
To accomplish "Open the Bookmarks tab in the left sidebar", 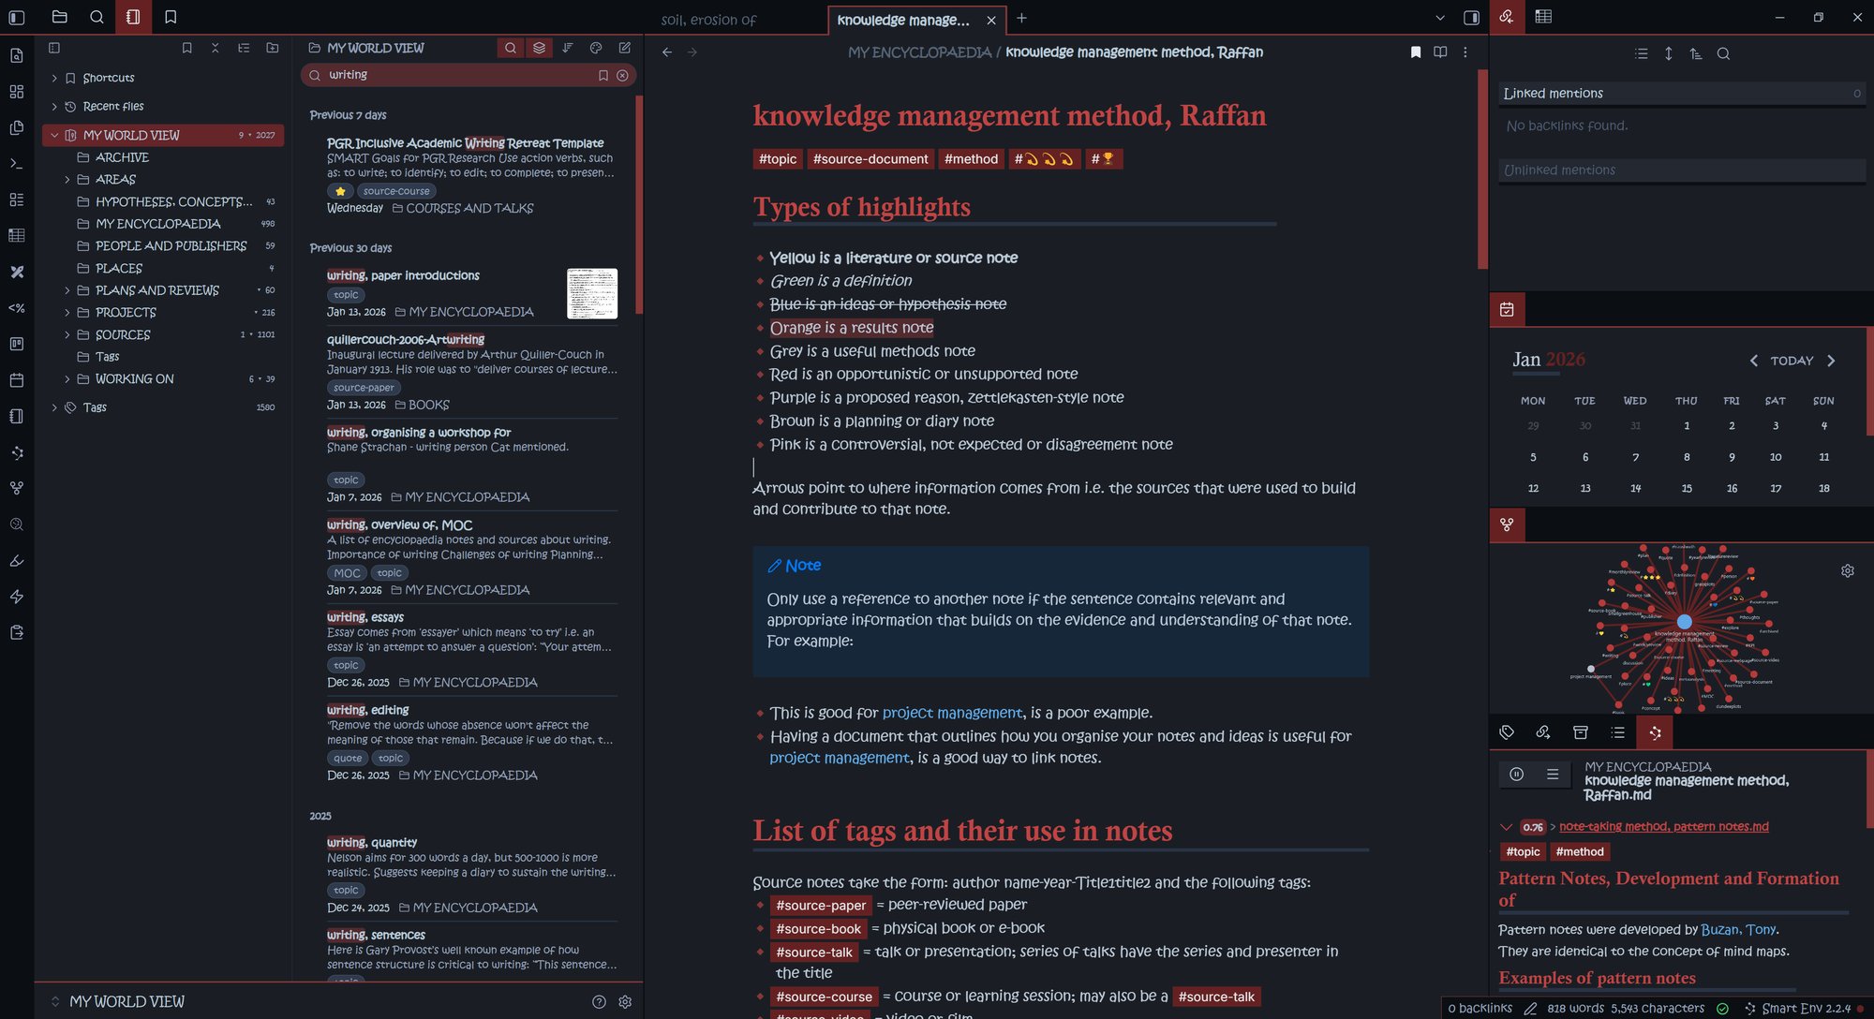I will (x=170, y=17).
